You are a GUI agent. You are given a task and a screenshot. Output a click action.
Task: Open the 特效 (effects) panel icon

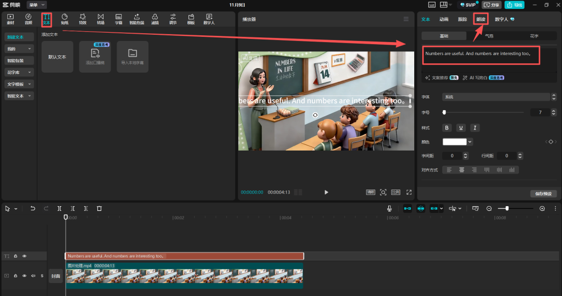[x=82, y=19]
